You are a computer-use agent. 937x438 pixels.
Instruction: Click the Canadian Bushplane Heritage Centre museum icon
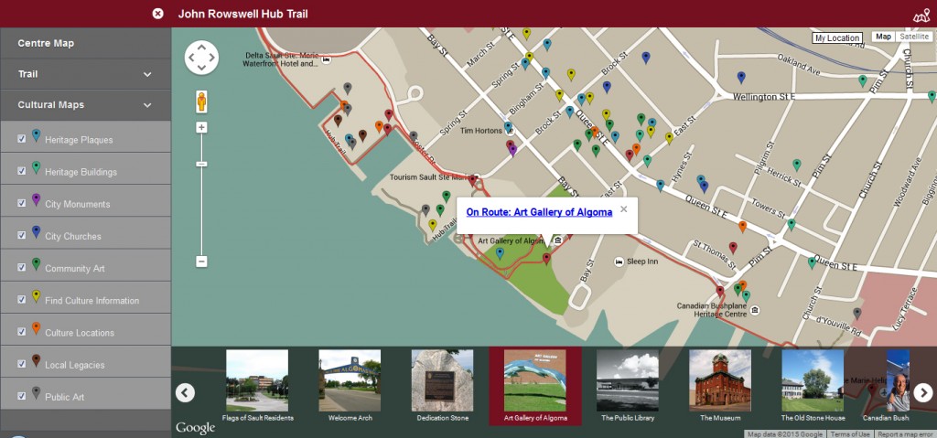click(x=755, y=310)
